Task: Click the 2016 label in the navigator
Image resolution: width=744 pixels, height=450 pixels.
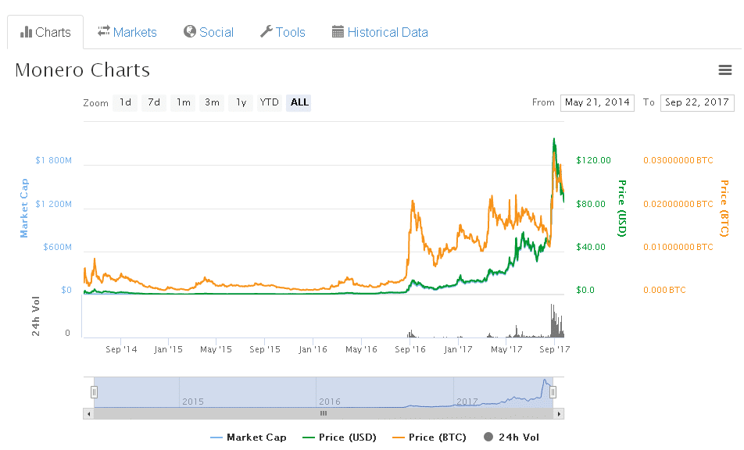Action: (x=330, y=402)
